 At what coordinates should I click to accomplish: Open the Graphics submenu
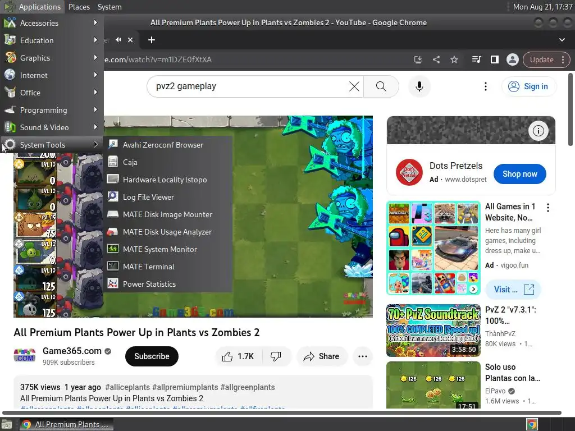click(52, 58)
